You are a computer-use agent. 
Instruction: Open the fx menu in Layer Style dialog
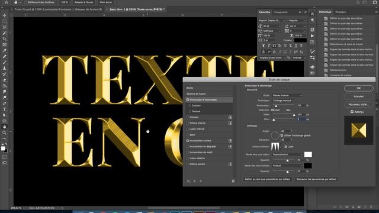pyautogui.click(x=188, y=181)
